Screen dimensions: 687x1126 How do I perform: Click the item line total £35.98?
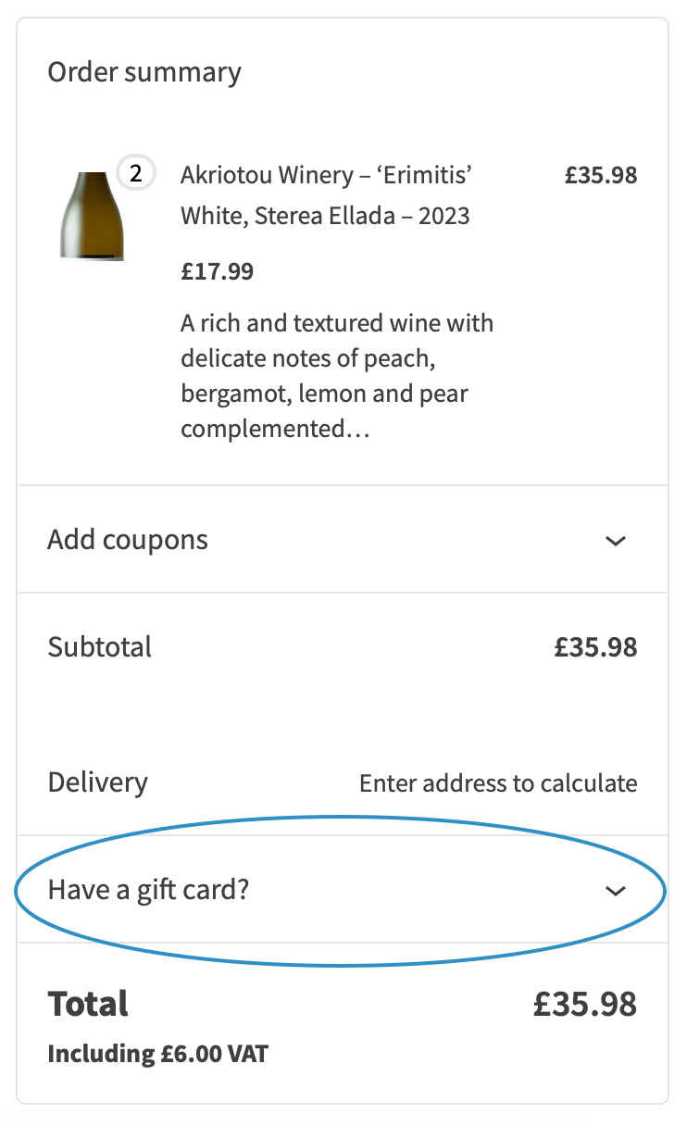[601, 175]
